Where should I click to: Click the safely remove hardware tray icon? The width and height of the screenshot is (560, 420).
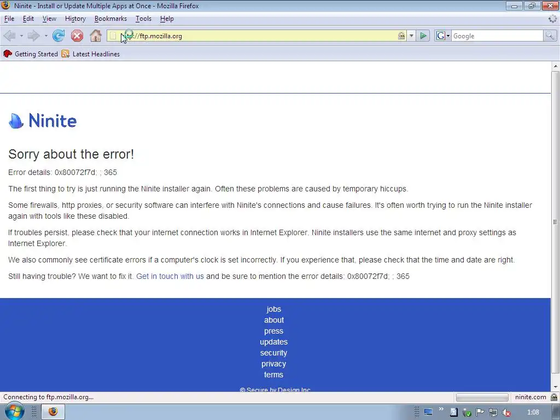[467, 413]
